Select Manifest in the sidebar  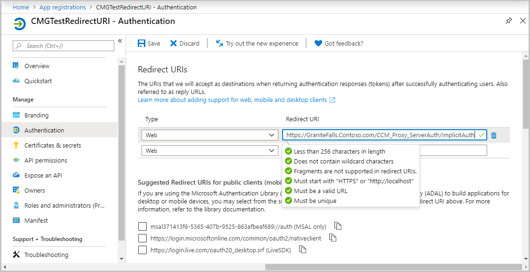click(x=36, y=220)
